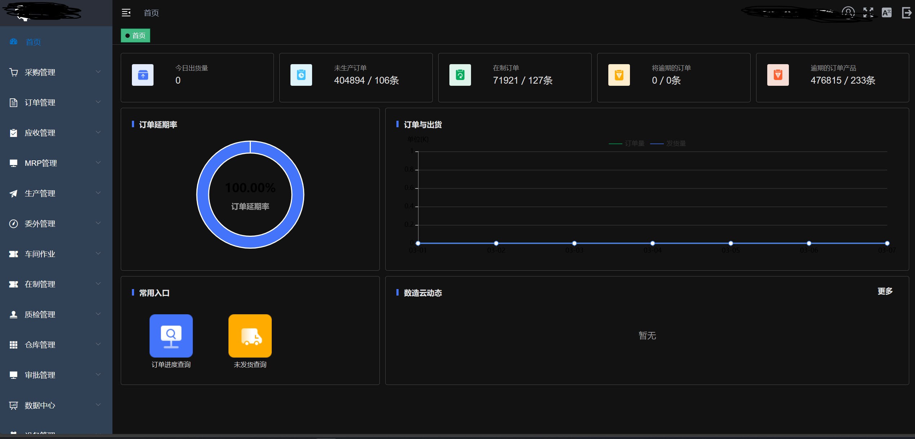Click the 03-04 data point on chart
Viewport: 915px width, 439px height.
click(x=653, y=243)
